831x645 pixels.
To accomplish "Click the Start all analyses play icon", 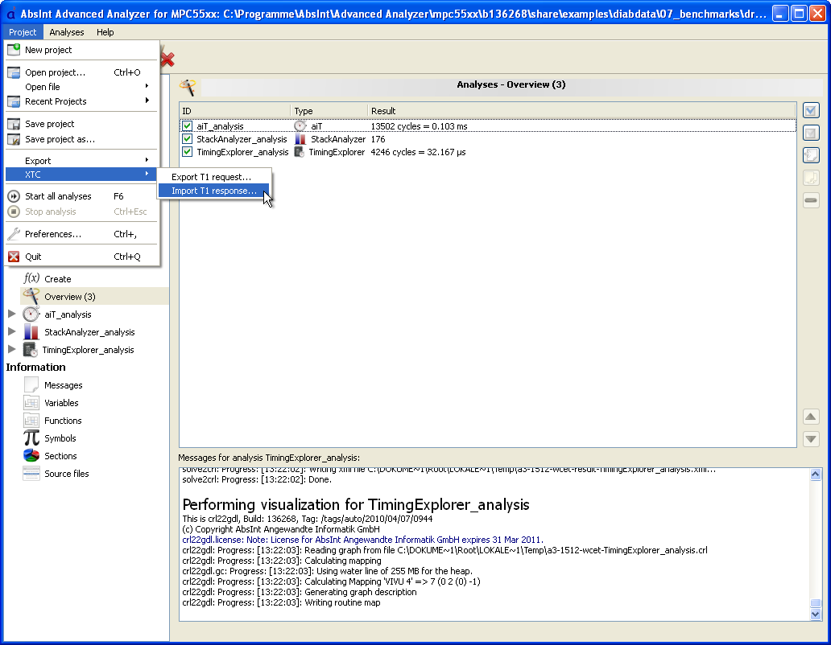I will click(x=14, y=196).
